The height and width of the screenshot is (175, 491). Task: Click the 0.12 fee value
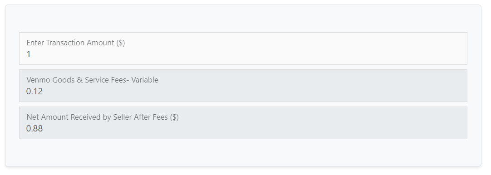(34, 92)
